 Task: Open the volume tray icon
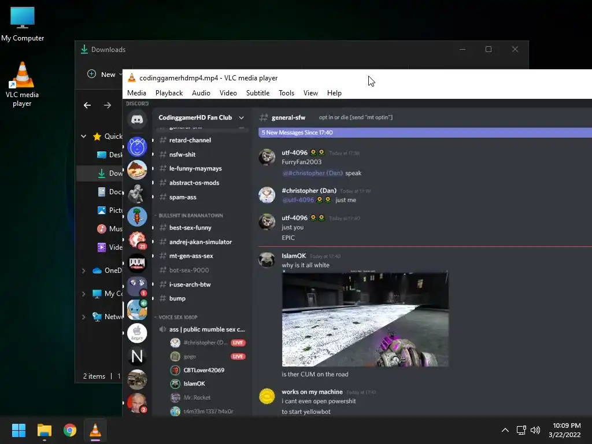pos(535,430)
